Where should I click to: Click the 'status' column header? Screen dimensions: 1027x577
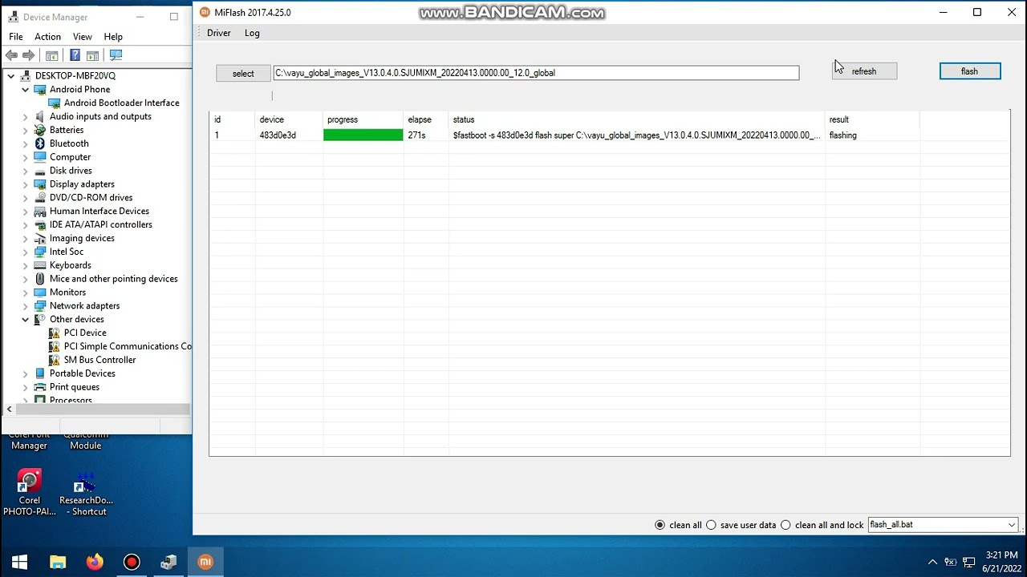(x=464, y=119)
